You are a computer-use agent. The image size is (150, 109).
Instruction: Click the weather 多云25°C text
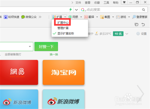coord(105,34)
